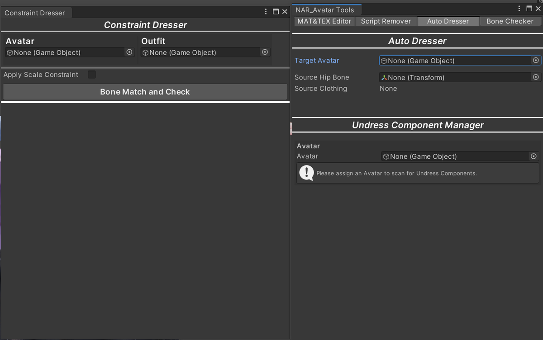Image resolution: width=543 pixels, height=340 pixels.
Task: Open object picker for Undress Manager Avatar field
Action: (533, 156)
